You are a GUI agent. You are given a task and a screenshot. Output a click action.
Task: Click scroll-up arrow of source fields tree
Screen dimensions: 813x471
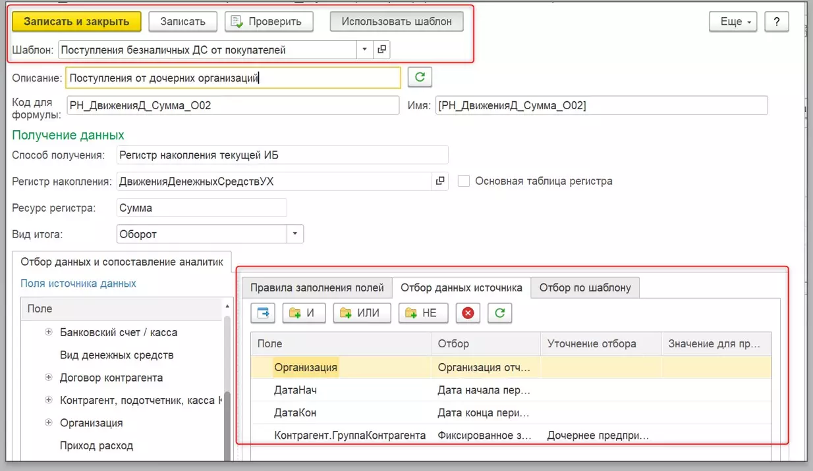228,306
